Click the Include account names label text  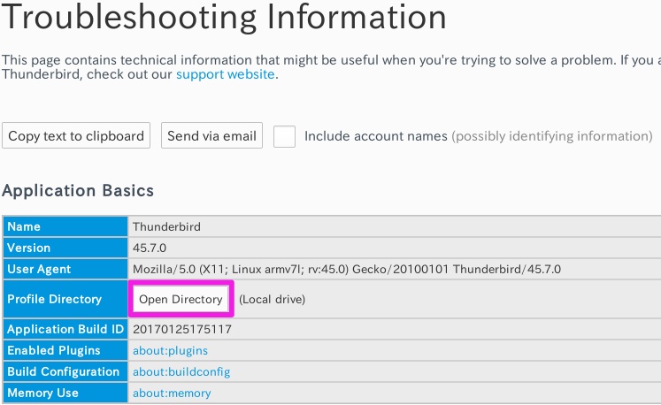(x=375, y=136)
